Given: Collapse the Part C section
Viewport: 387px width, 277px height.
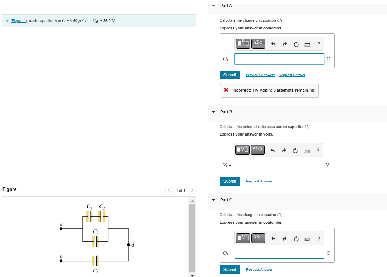Looking at the screenshot, I should (x=214, y=200).
